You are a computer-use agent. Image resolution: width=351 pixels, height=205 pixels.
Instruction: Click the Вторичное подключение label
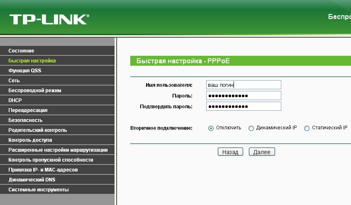161,128
